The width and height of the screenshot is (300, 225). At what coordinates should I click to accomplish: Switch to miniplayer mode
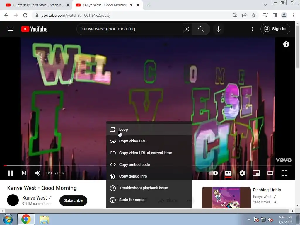click(256, 173)
